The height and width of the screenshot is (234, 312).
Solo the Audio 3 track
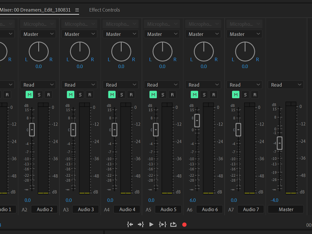tap(80, 94)
